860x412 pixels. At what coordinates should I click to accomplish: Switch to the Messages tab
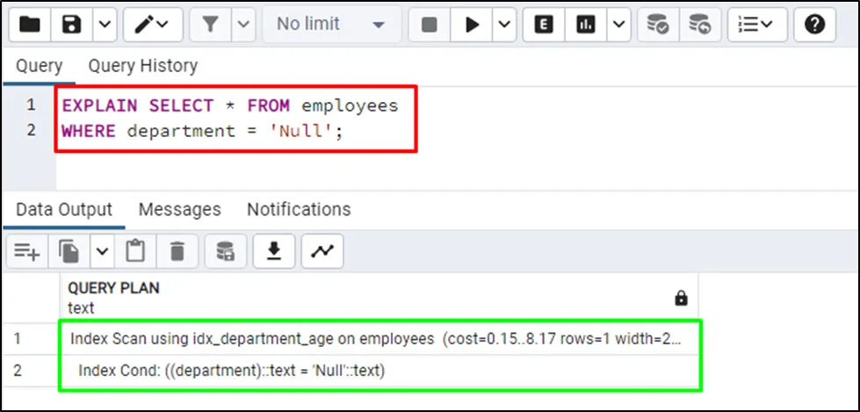(x=179, y=209)
